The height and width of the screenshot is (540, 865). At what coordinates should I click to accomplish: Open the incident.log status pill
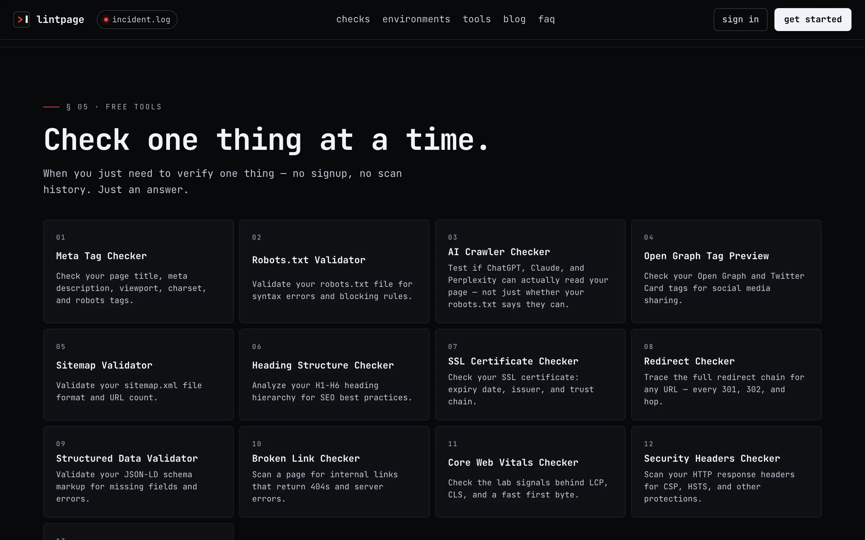[137, 19]
